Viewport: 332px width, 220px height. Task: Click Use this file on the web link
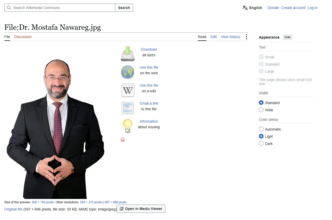click(x=149, y=67)
